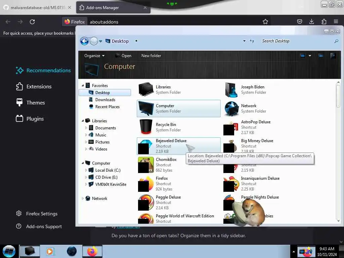
Task: Select the Joseph Biden user folder icon
Action: click(231, 89)
